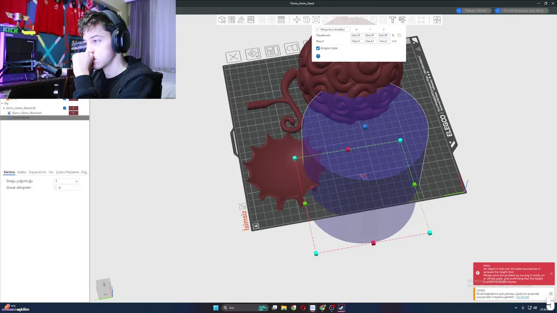Toggle the Gomu_Gomu_Stand.stl printable checkbox
The height and width of the screenshot is (313, 557).
tap(64, 108)
